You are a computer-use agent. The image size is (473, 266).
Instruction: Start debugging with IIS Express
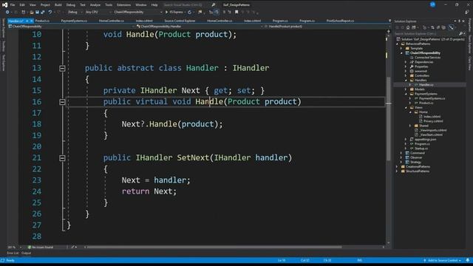(174, 12)
